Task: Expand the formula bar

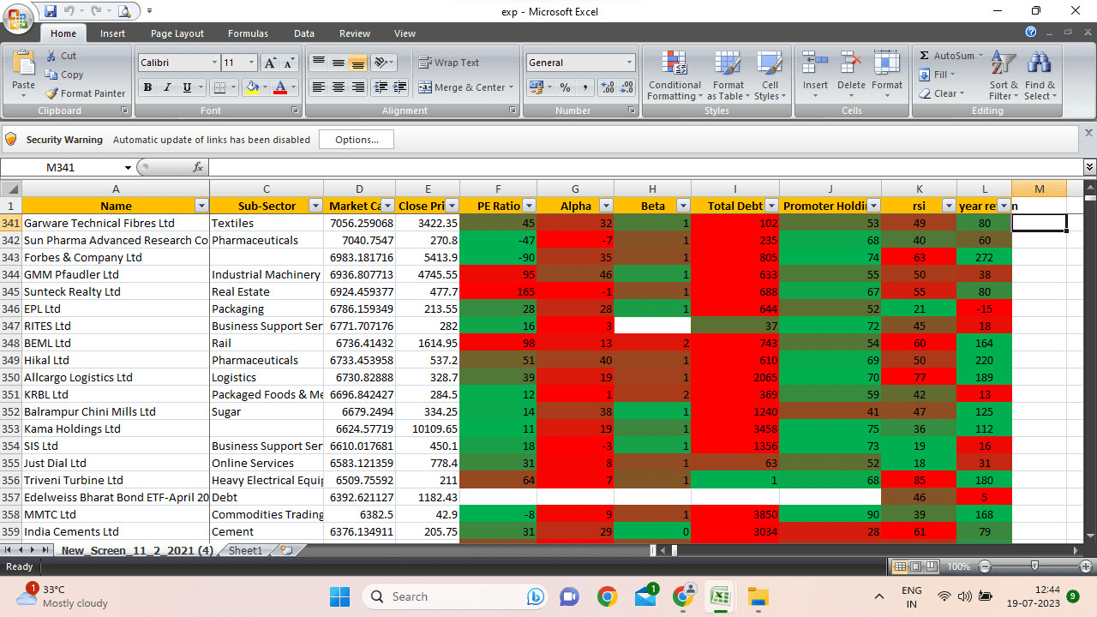Action: 1089,167
